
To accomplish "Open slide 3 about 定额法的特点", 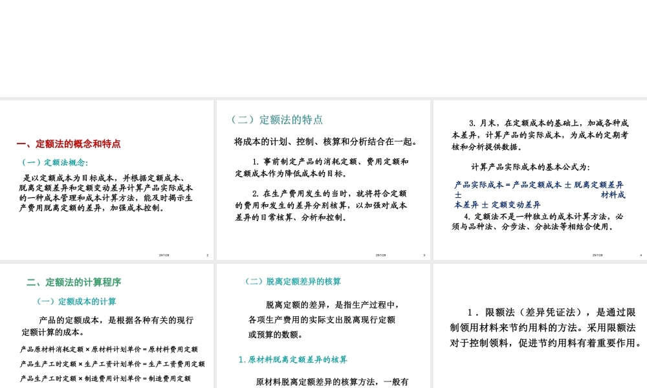I will click(323, 180).
